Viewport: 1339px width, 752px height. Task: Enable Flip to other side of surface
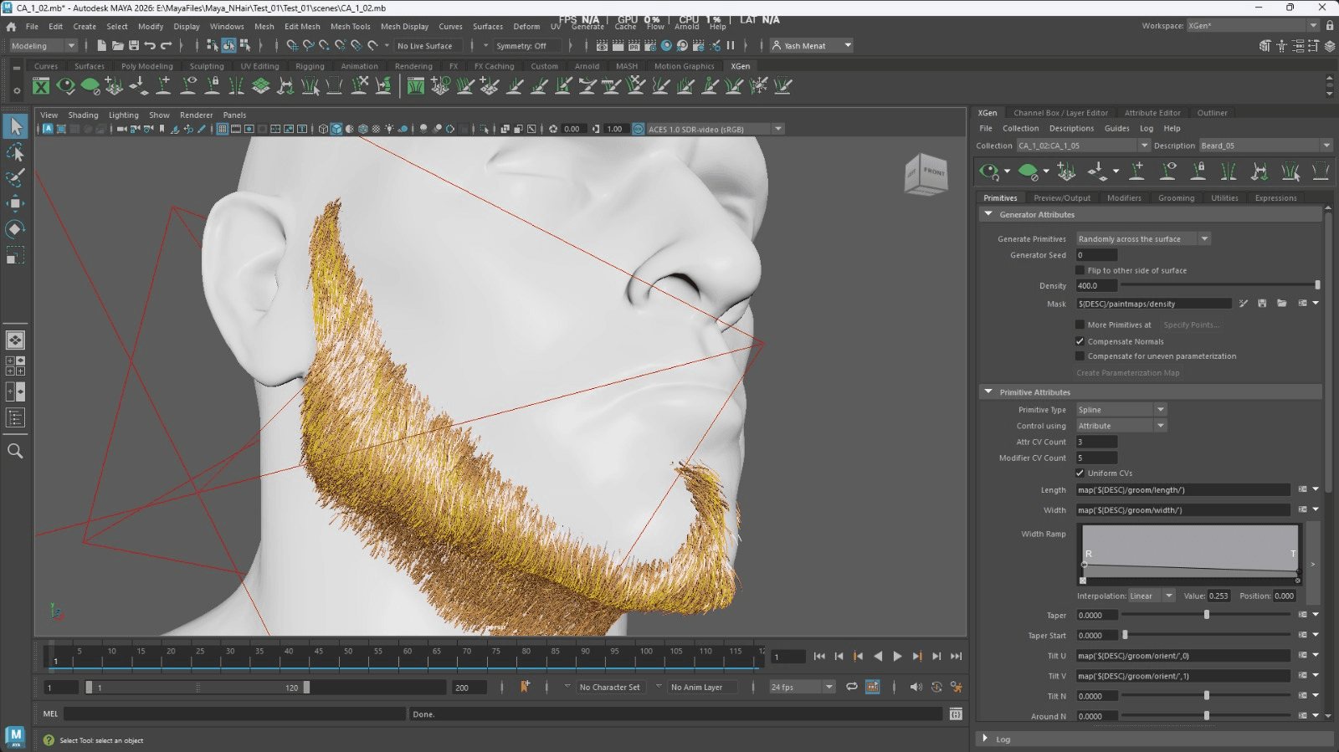click(1080, 270)
